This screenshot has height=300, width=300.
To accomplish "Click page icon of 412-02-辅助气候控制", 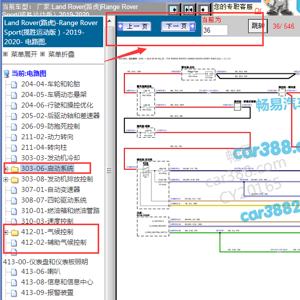I will click(x=14, y=243).
